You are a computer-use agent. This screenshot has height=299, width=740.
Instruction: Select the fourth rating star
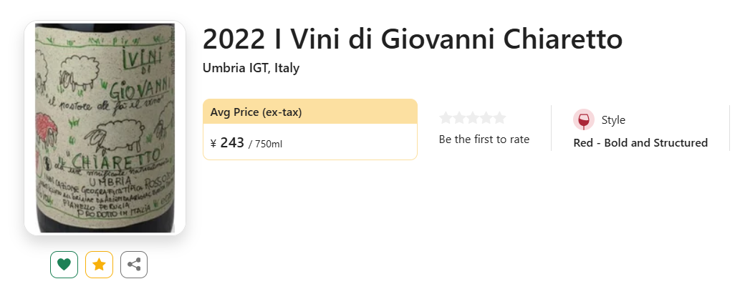pyautogui.click(x=486, y=118)
